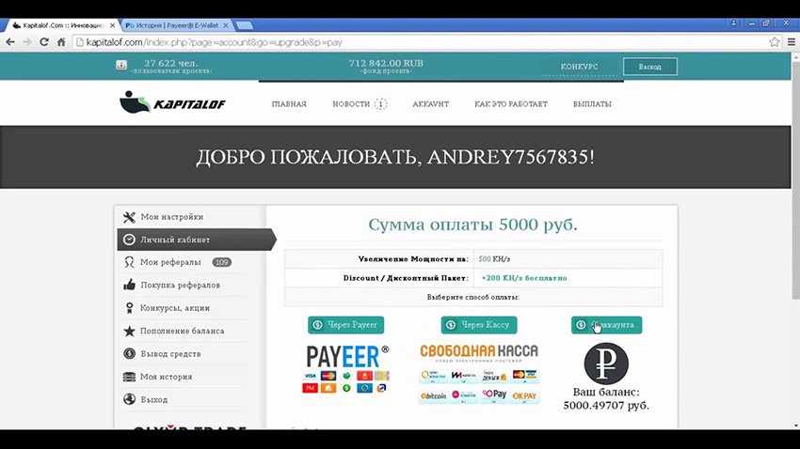Viewport: 800px width, 449px height.
Task: Click the users counter icon in top bar
Action: tap(120, 65)
